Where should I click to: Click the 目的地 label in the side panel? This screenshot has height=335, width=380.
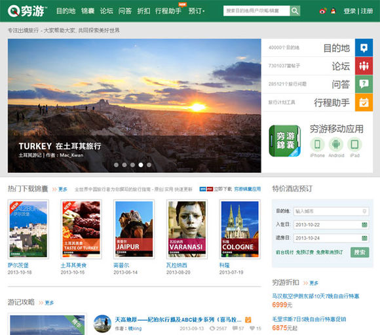click(337, 48)
